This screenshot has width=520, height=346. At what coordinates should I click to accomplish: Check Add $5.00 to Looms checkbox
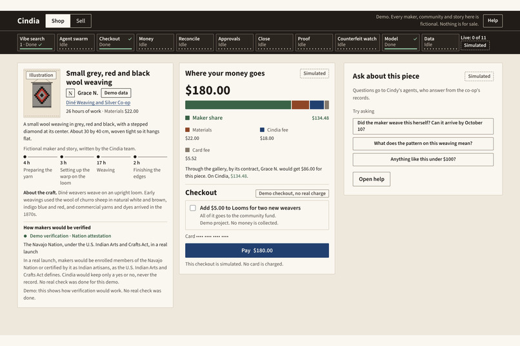click(193, 208)
